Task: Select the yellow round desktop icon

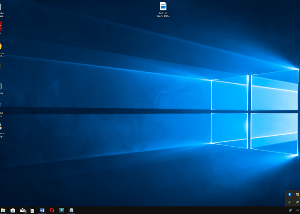Action: pyautogui.click(x=1, y=47)
